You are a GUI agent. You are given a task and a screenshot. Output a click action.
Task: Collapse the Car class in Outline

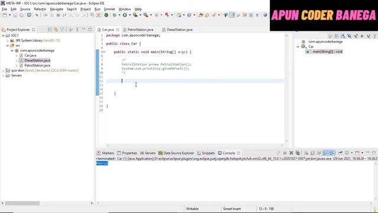298,47
